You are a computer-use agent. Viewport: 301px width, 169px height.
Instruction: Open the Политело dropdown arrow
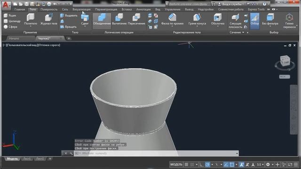tap(31, 26)
